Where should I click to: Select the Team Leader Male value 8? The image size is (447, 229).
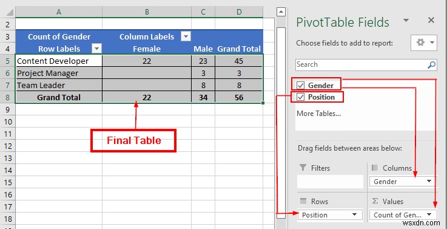pos(203,85)
